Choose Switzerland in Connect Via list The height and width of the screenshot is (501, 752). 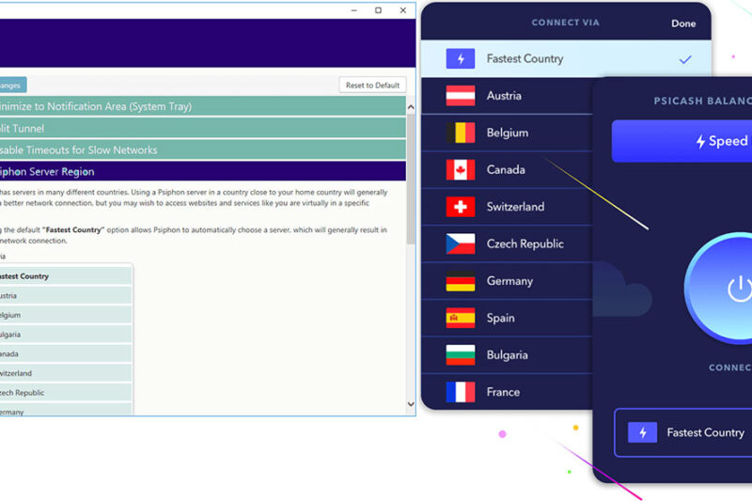click(x=507, y=207)
